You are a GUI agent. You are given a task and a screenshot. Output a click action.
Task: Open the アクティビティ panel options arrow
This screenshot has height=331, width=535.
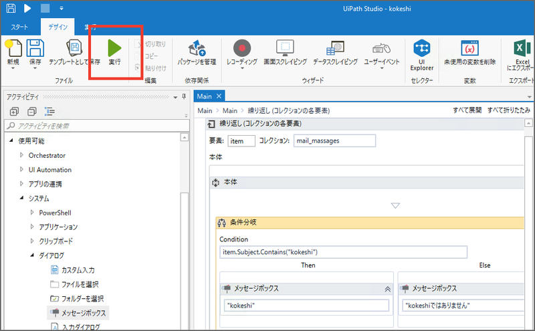pos(175,97)
